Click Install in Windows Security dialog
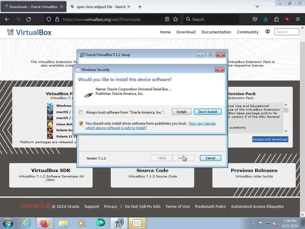The width and height of the screenshot is (305, 229). tap(181, 112)
